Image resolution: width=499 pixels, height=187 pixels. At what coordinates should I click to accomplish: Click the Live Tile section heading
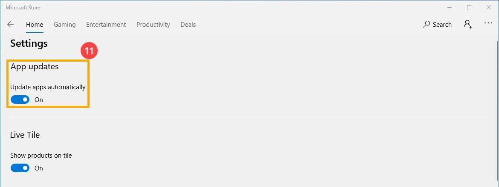pos(25,135)
